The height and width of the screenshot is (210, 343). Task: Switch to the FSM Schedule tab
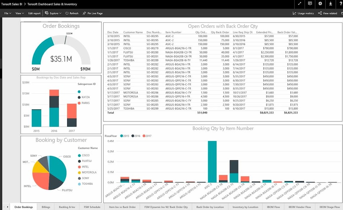[x=92, y=207]
